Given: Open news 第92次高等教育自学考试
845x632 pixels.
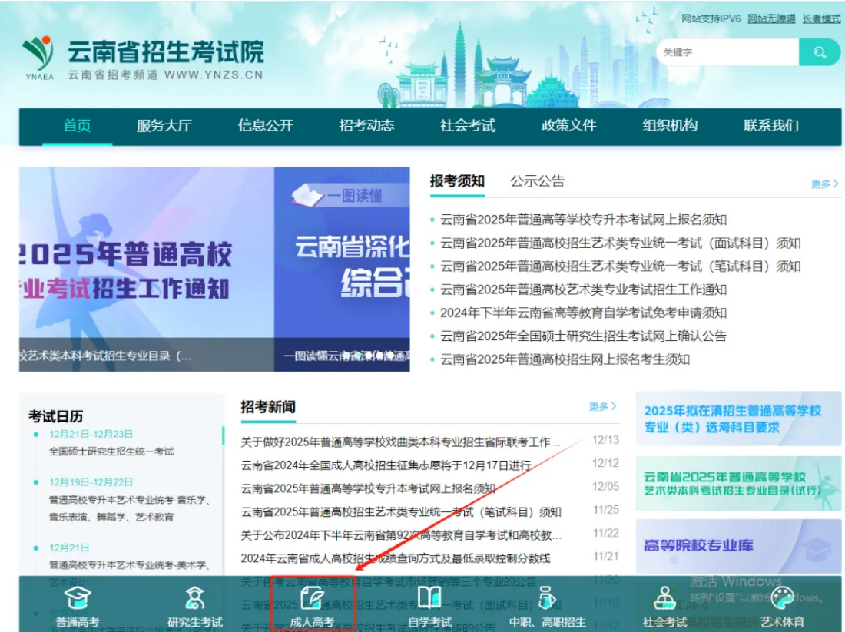Looking at the screenshot, I should [401, 535].
